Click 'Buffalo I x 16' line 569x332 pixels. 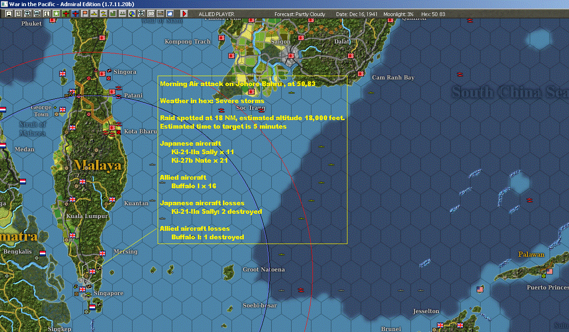click(x=194, y=186)
